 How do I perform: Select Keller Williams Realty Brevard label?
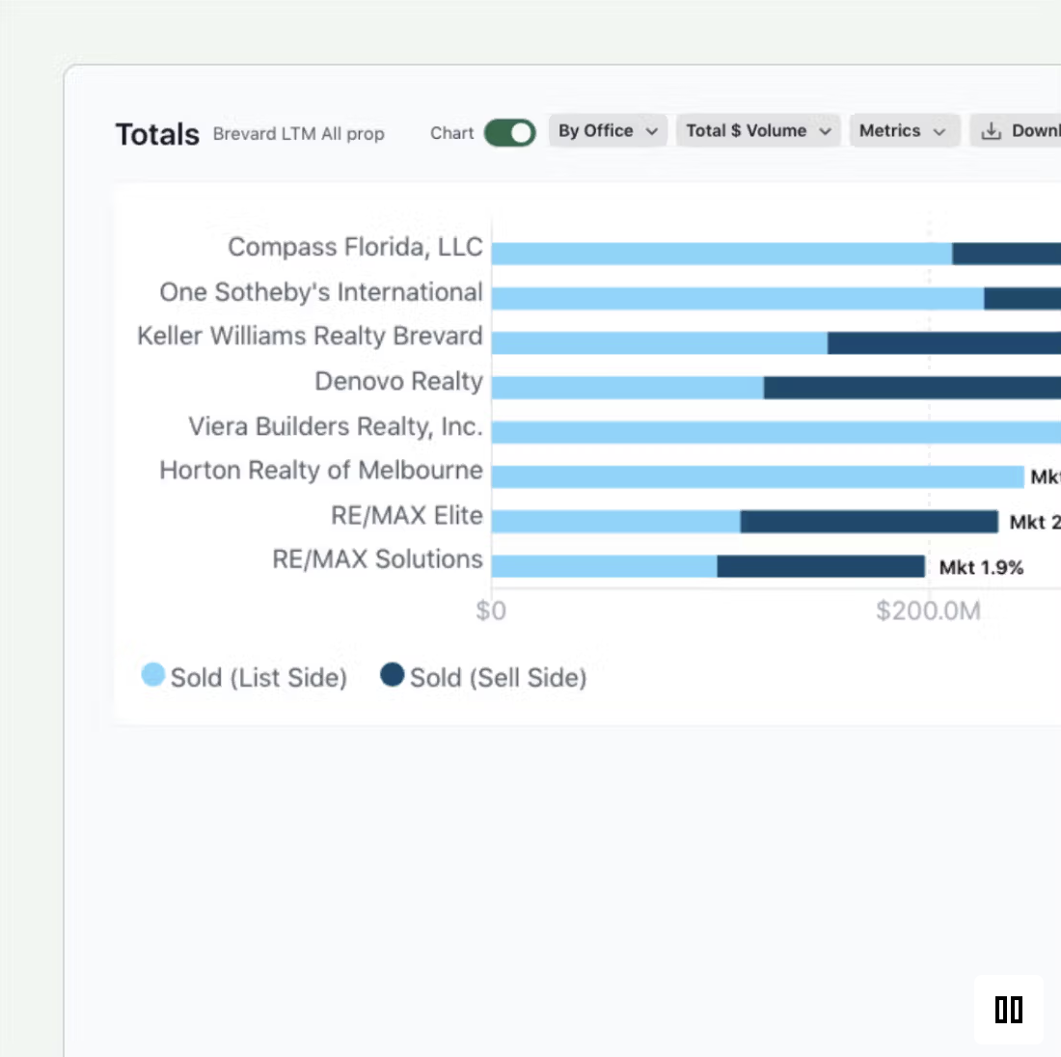coord(310,336)
